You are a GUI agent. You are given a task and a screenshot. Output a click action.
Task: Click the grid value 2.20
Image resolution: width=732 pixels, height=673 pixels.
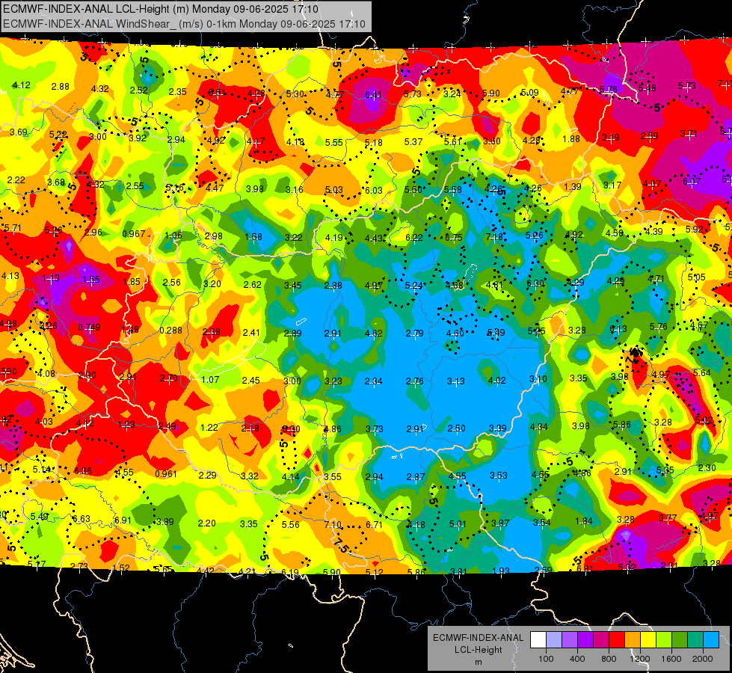(x=207, y=523)
